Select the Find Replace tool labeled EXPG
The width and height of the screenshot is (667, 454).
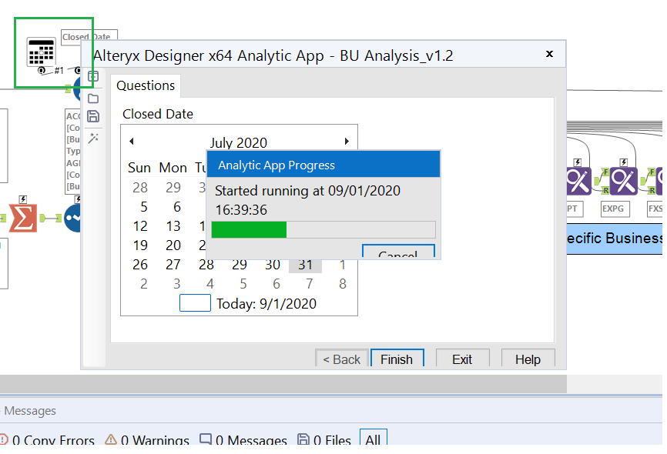[x=624, y=182]
